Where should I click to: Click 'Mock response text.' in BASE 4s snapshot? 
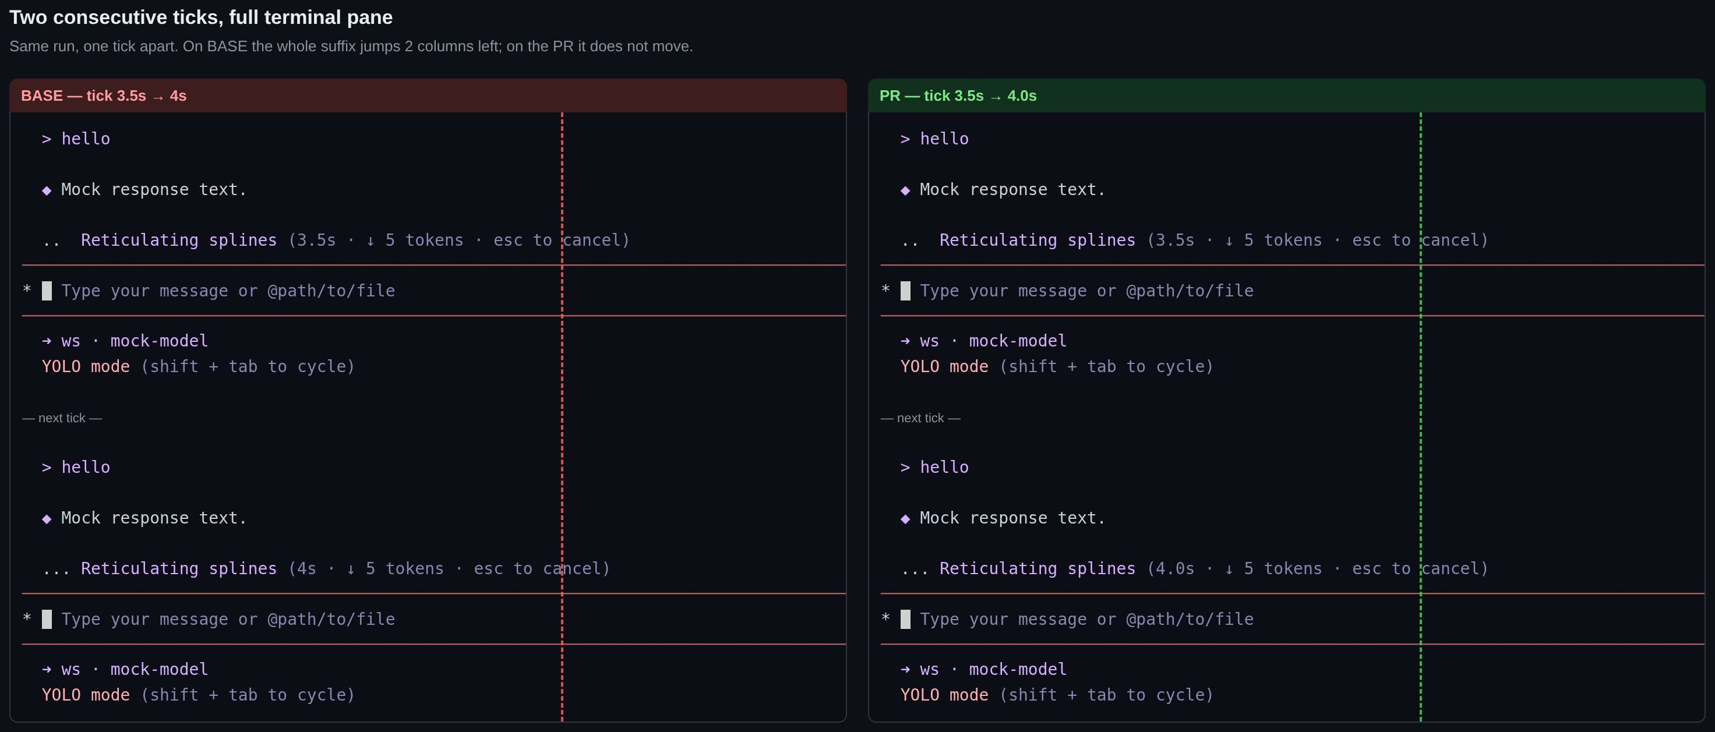(154, 518)
